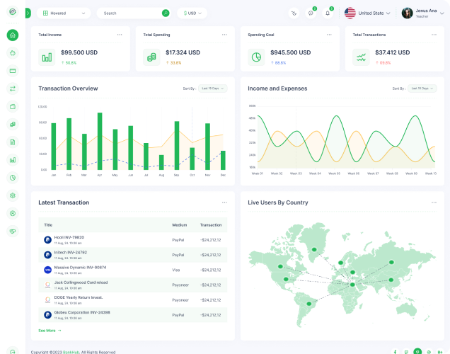Click the Home icon in the sidebar
450x354 pixels.
pos(13,35)
